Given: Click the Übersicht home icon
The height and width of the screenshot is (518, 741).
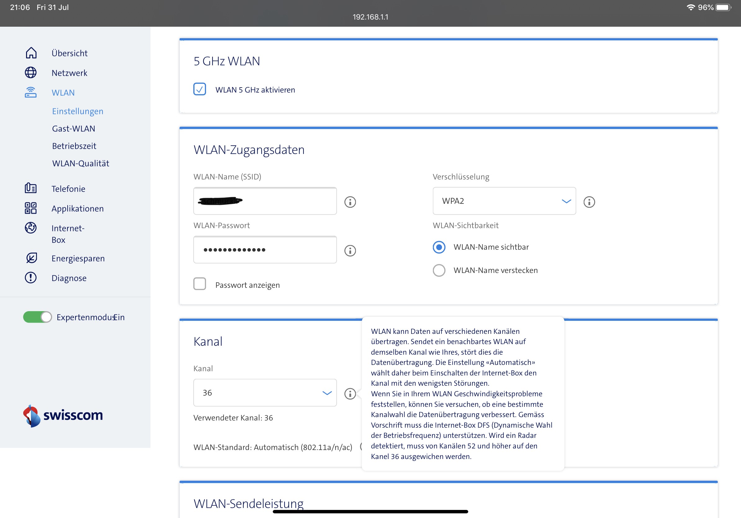Looking at the screenshot, I should pyautogui.click(x=31, y=53).
